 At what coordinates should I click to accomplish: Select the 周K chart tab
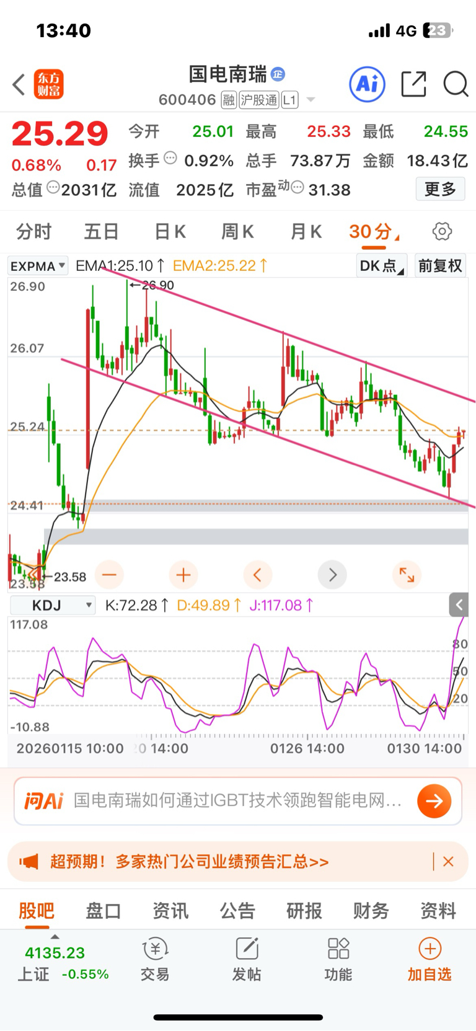(237, 232)
